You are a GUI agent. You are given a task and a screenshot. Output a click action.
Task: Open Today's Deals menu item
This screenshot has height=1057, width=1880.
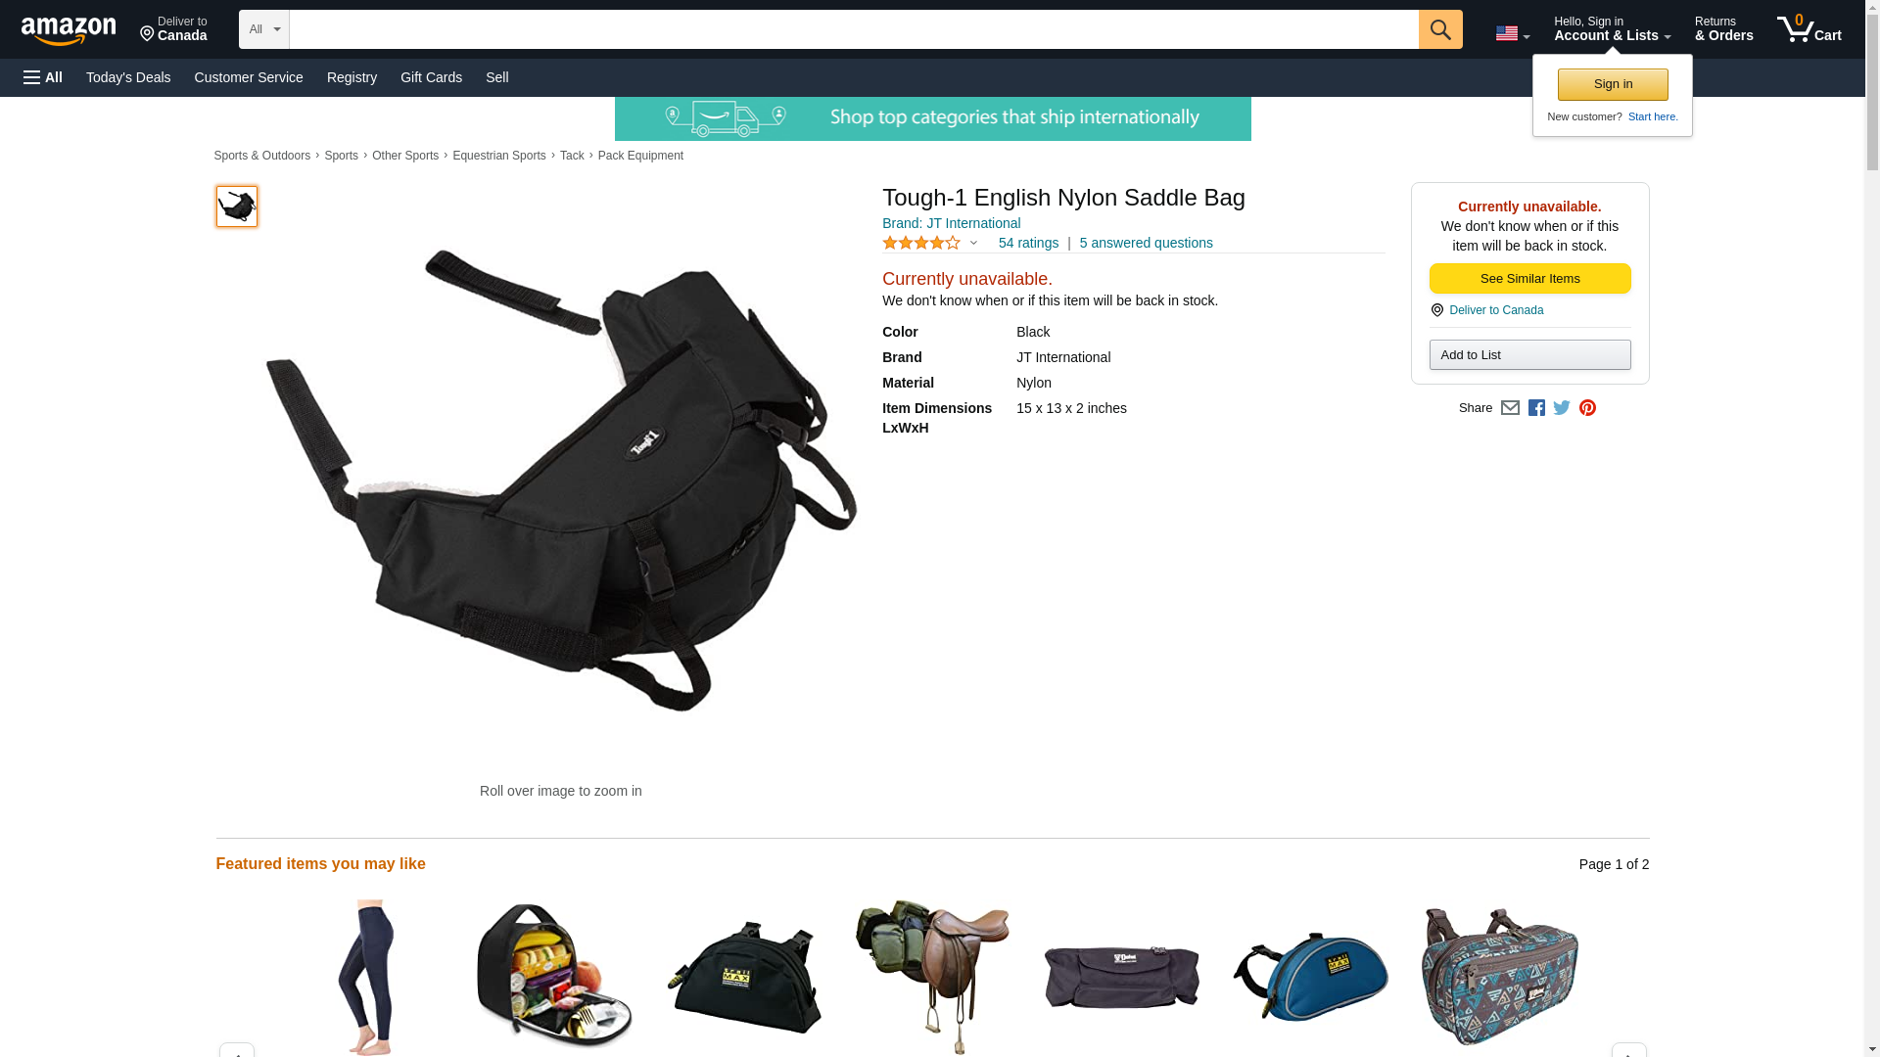(128, 77)
